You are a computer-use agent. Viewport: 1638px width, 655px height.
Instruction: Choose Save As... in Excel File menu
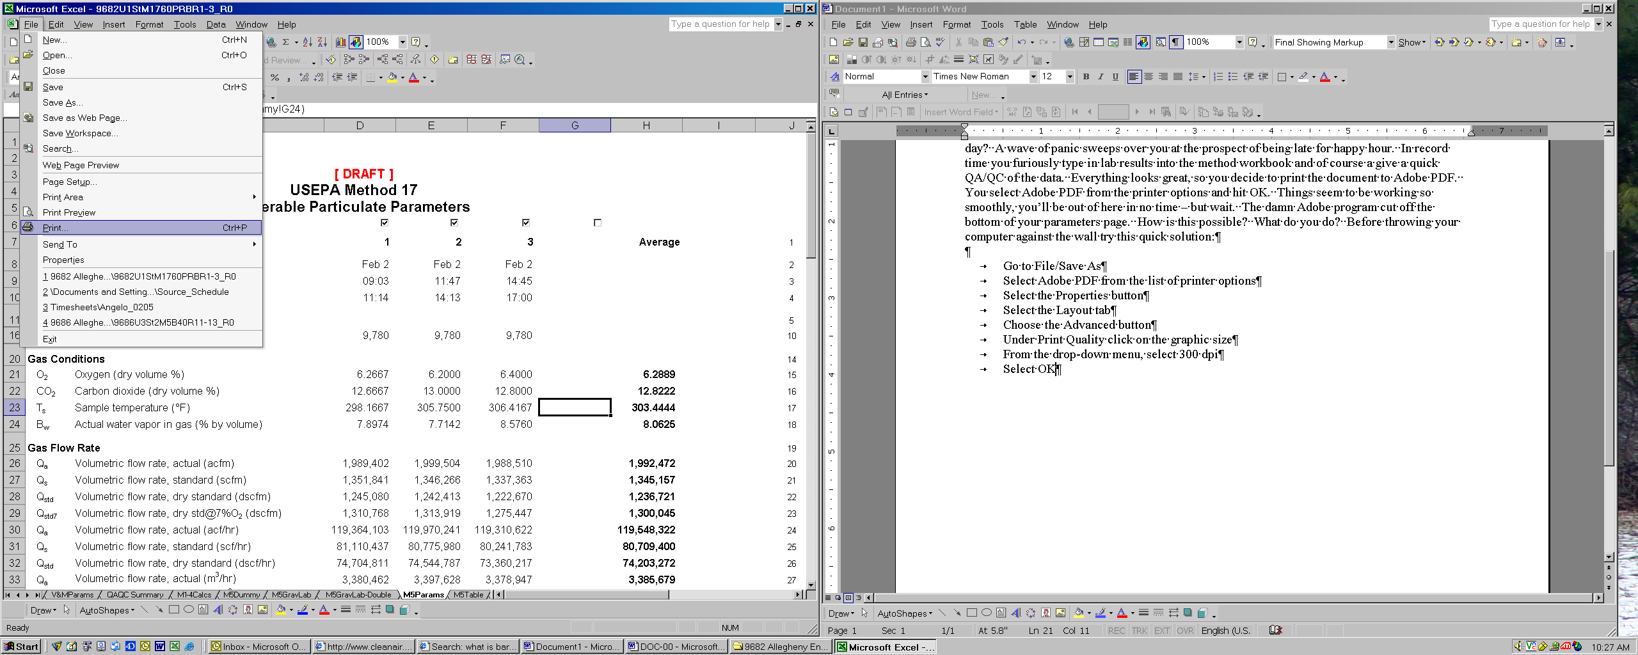point(141,102)
